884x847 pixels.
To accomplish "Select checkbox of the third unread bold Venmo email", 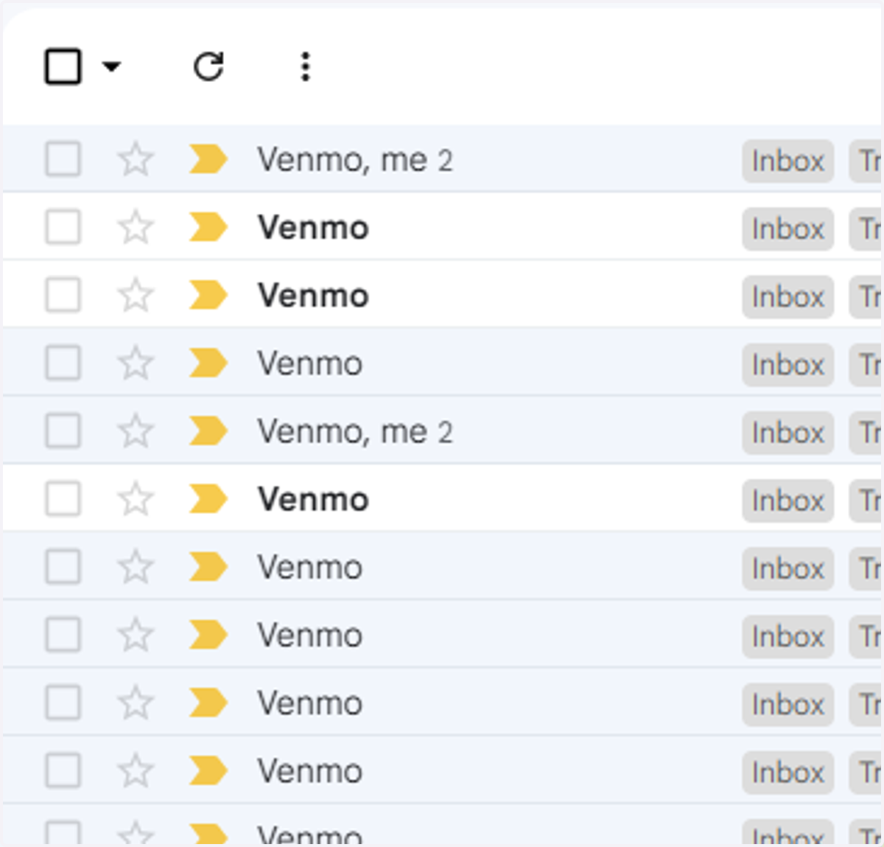I will (63, 499).
